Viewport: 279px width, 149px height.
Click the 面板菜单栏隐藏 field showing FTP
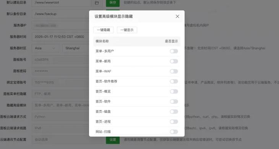point(60,94)
